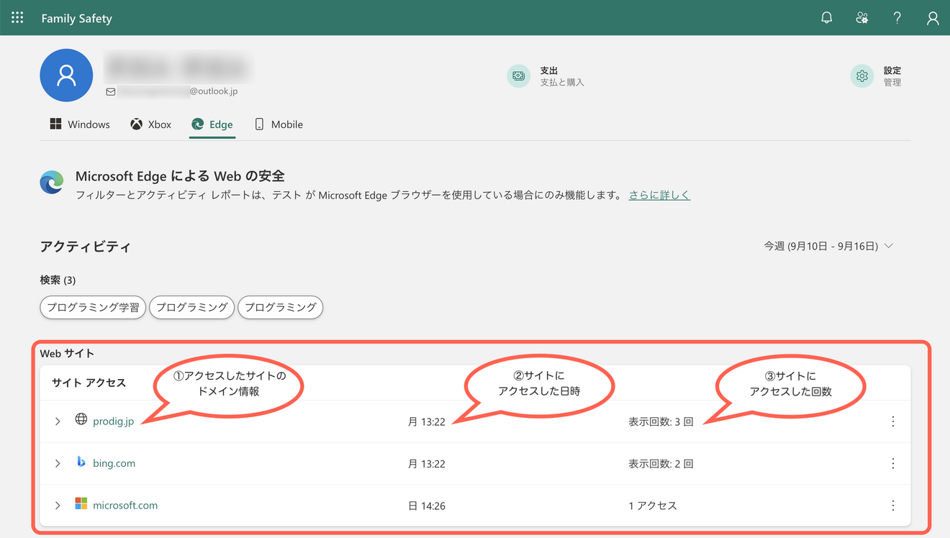Open the family group icon in header
The height and width of the screenshot is (538, 950).
(862, 18)
